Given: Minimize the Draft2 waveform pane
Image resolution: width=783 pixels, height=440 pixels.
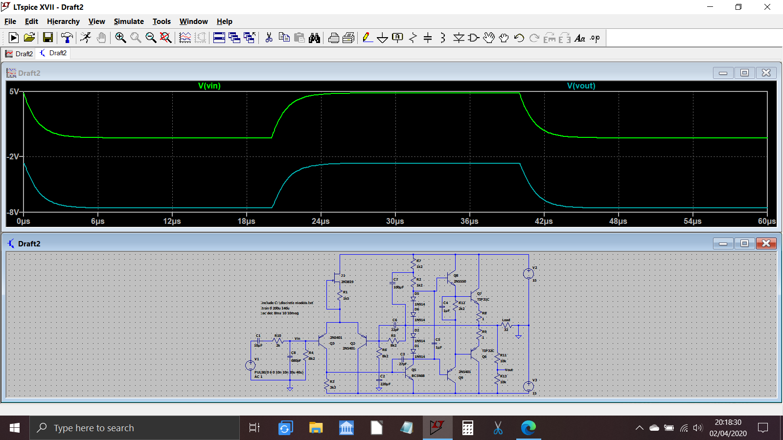Looking at the screenshot, I should 723,73.
